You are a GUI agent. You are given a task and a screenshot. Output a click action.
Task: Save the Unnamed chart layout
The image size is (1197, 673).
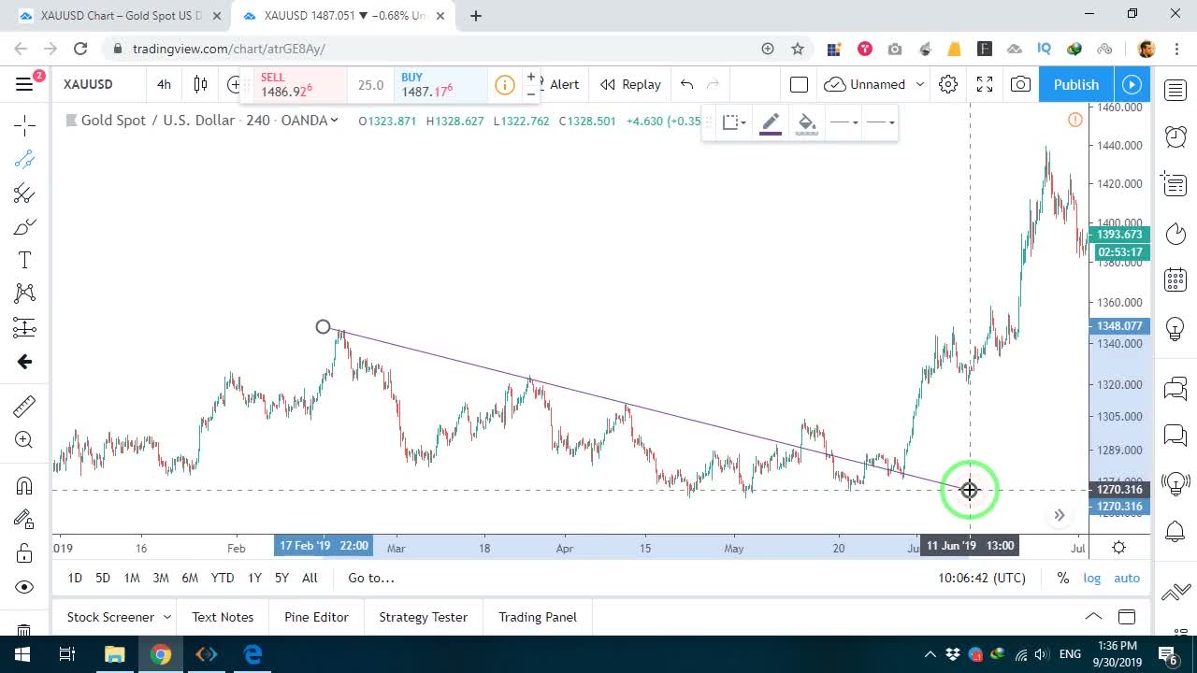[865, 84]
